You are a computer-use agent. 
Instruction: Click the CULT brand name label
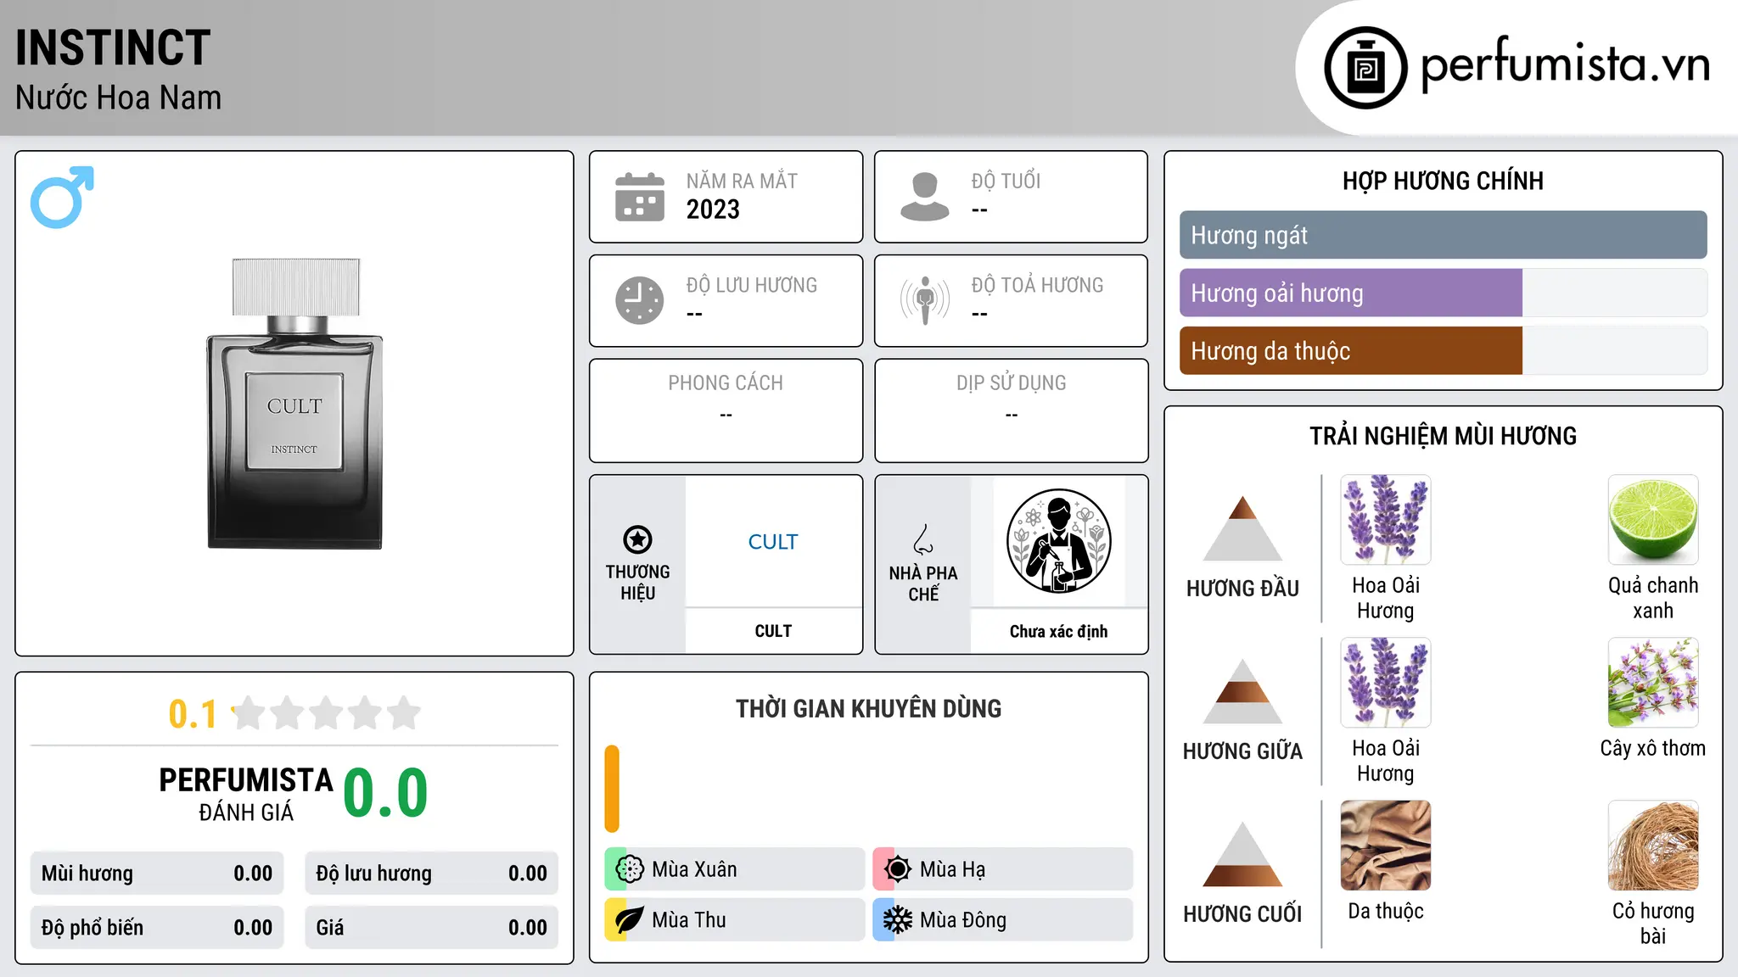(x=773, y=631)
